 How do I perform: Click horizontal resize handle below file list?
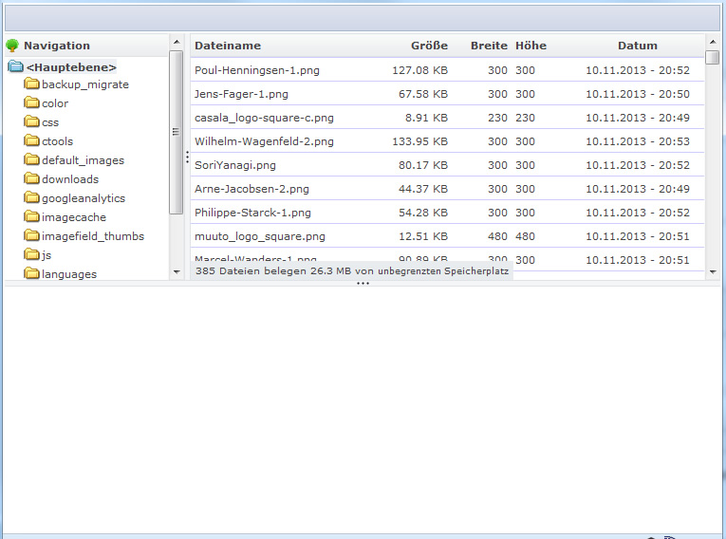pos(363,283)
